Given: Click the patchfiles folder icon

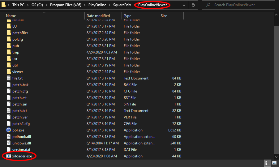Looking at the screenshot, I should point(9,33).
